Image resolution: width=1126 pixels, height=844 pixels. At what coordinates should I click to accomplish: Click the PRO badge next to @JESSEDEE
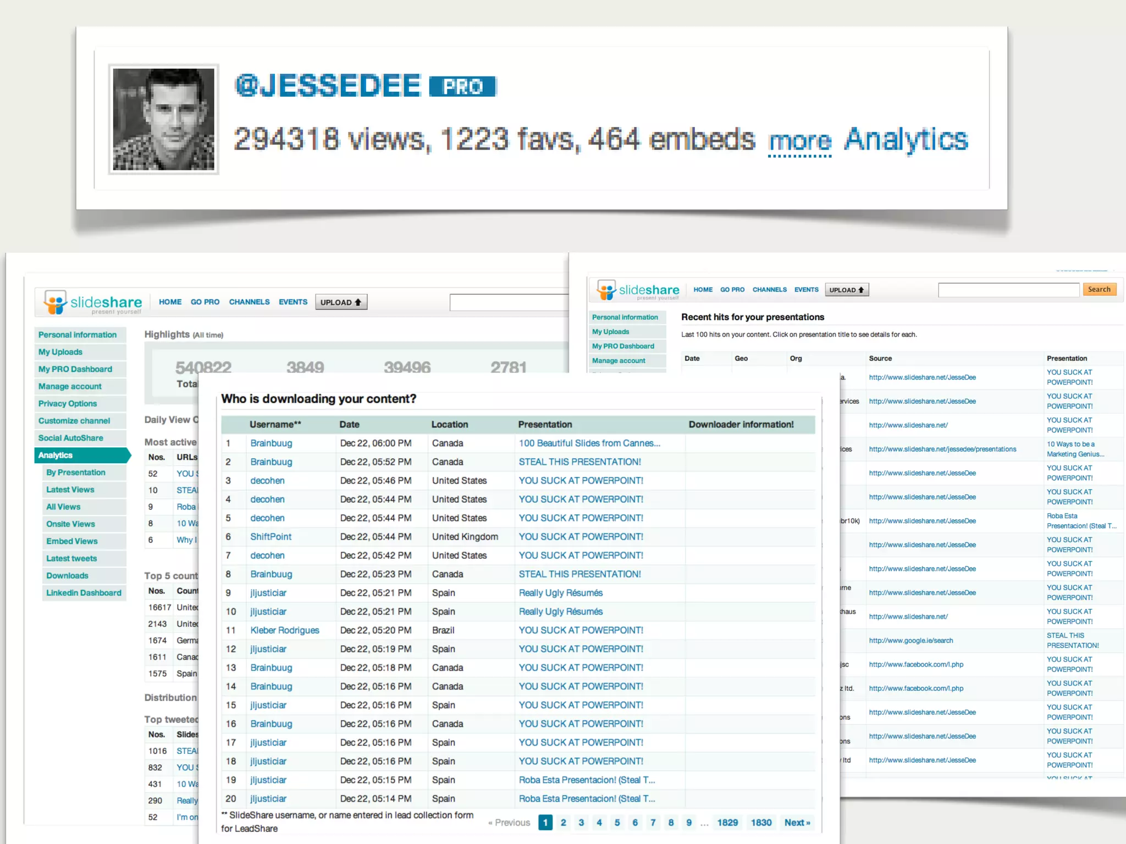click(x=462, y=86)
